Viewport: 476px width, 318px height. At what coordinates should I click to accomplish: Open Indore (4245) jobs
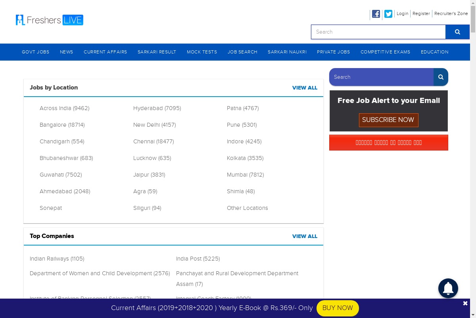(244, 141)
